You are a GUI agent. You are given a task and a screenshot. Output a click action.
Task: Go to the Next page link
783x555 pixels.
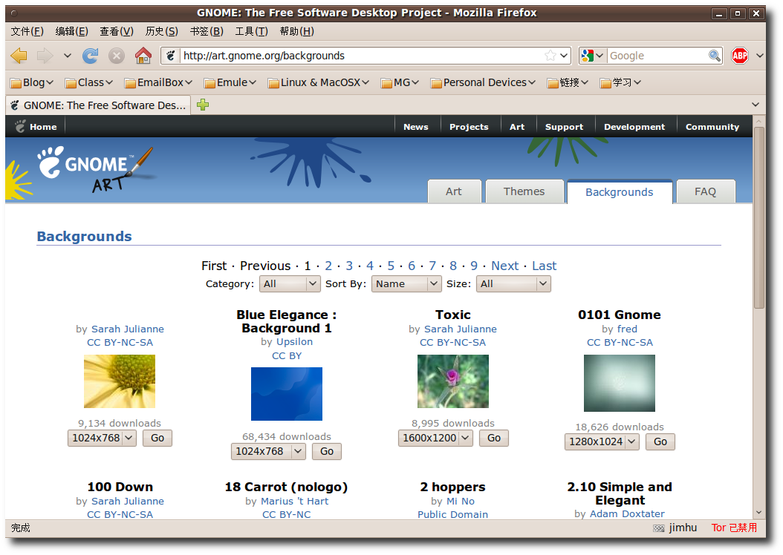pyautogui.click(x=505, y=266)
